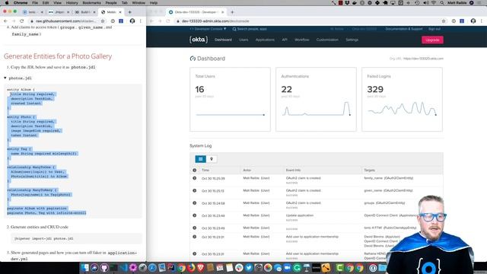Add new tab in Okta browser window
The width and height of the screenshot is (487, 274).
pos(232,12)
